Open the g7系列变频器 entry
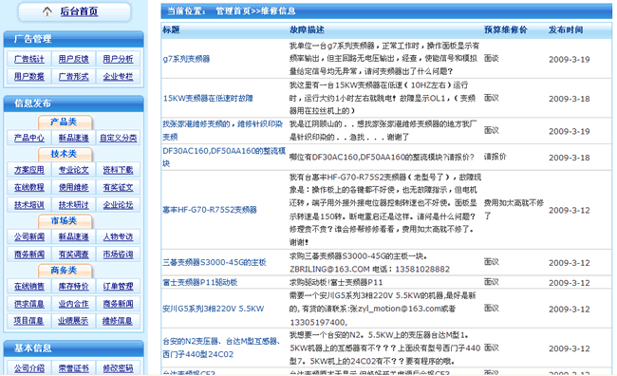The width and height of the screenshot is (617, 376). (x=186, y=59)
